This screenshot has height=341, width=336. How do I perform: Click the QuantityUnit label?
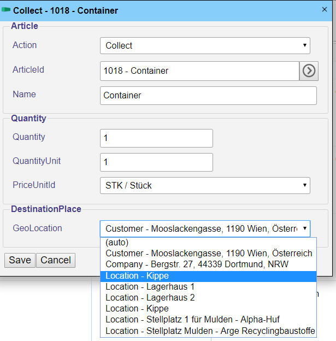(x=37, y=161)
